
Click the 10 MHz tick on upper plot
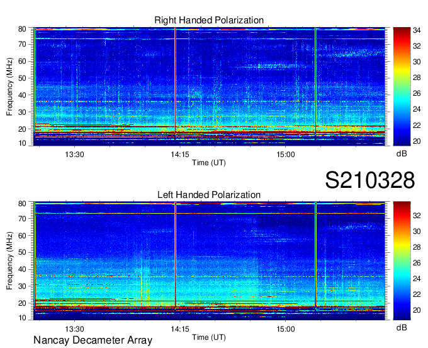pyautogui.click(x=22, y=143)
